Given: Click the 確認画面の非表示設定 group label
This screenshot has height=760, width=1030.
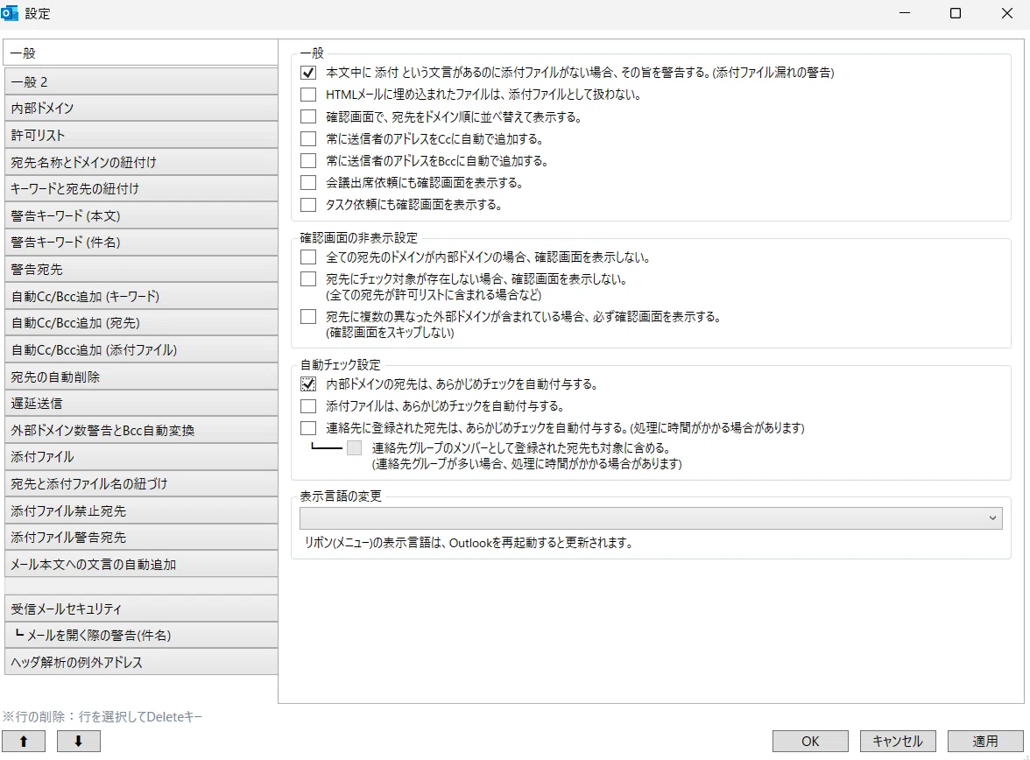Looking at the screenshot, I should [359, 238].
